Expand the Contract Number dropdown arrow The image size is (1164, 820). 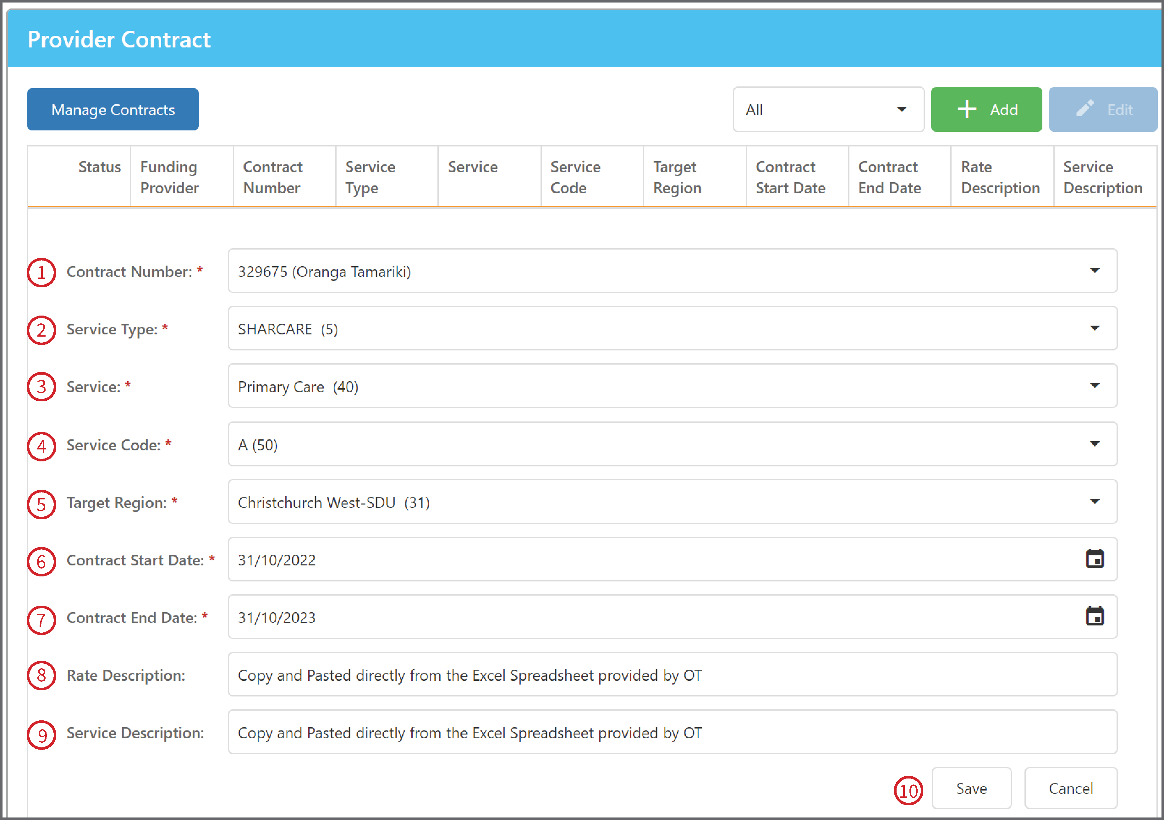[1095, 270]
